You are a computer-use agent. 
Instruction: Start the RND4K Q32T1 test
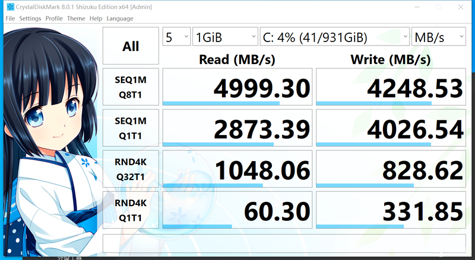pos(131,169)
